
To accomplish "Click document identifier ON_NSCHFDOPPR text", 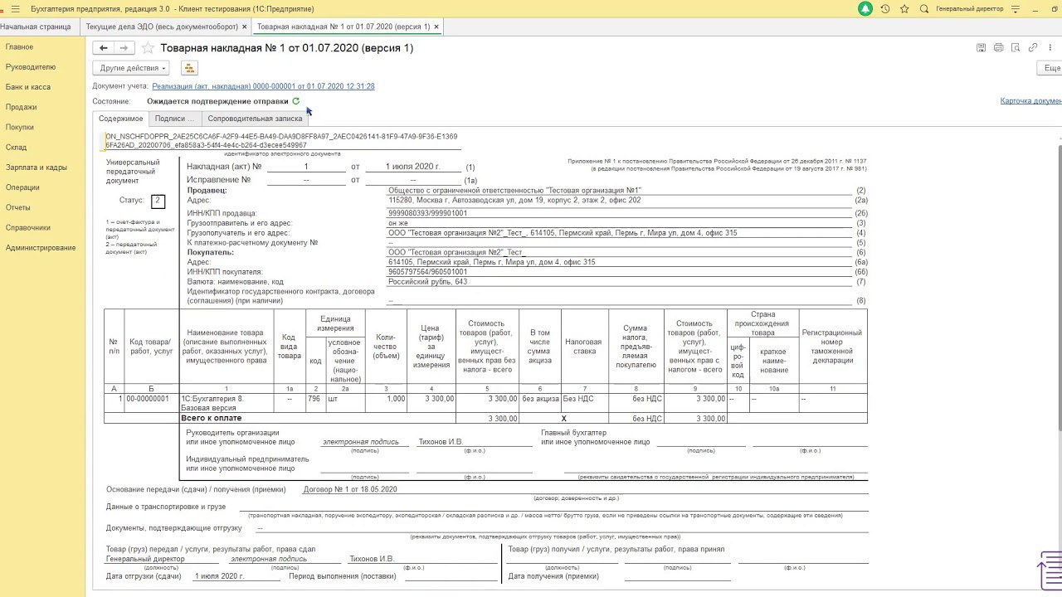I will 281,140.
